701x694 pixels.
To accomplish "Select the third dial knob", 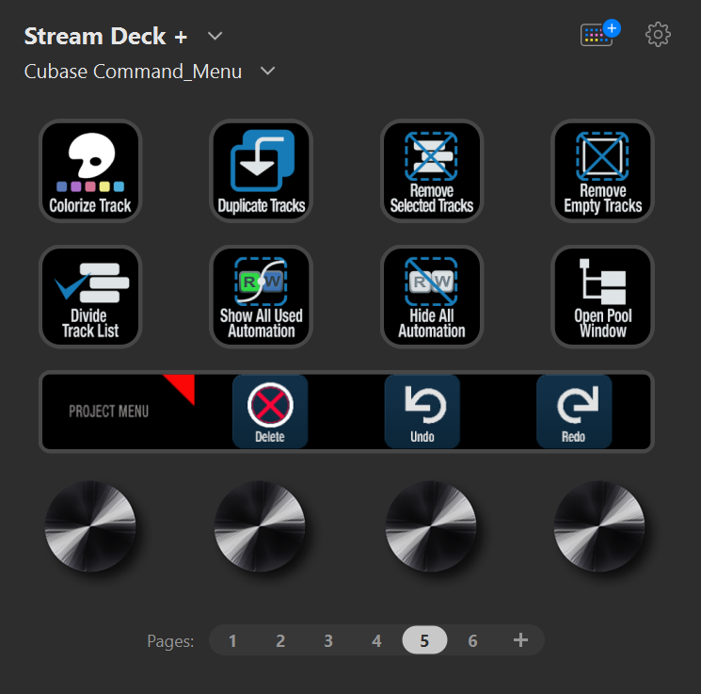I will point(431,526).
